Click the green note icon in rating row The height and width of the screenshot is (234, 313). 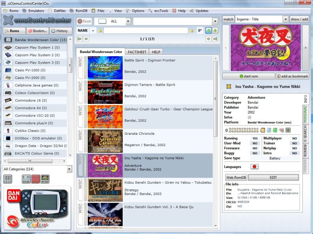[275, 130]
